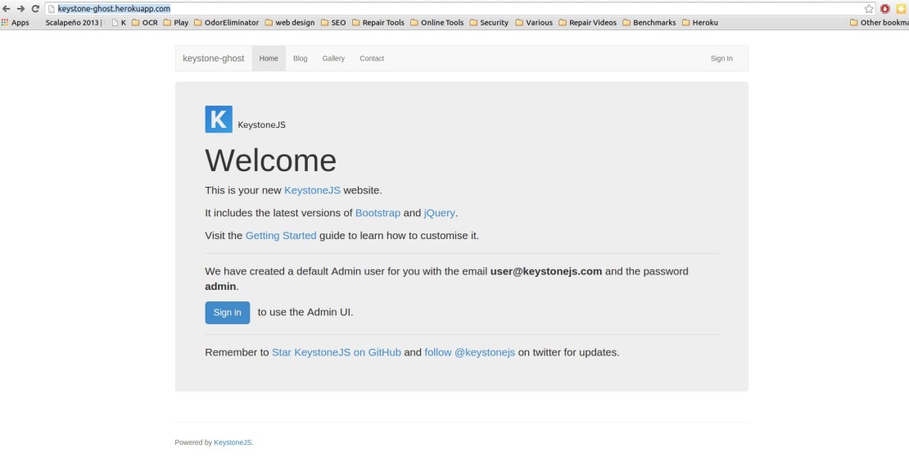The width and height of the screenshot is (909, 457).
Task: Click the keystone-ghost brand in navbar
Action: tap(214, 58)
